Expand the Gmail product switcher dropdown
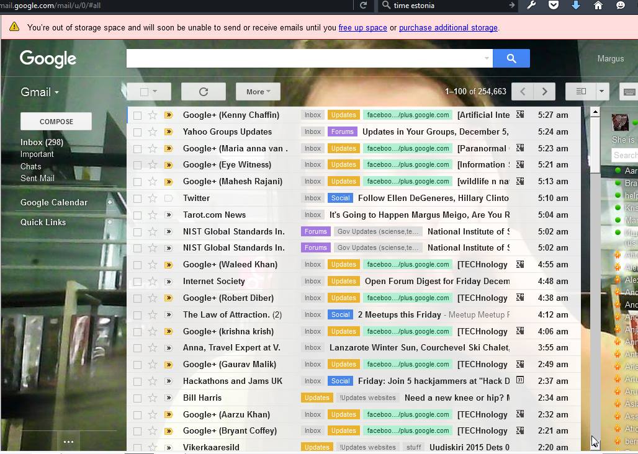 (x=40, y=92)
